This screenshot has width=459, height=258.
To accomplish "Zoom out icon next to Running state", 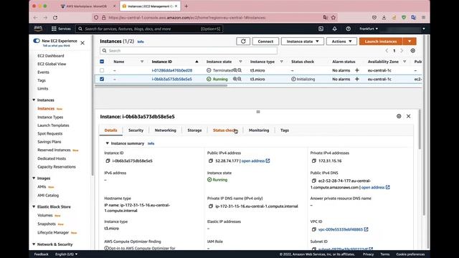I will 240,79.
